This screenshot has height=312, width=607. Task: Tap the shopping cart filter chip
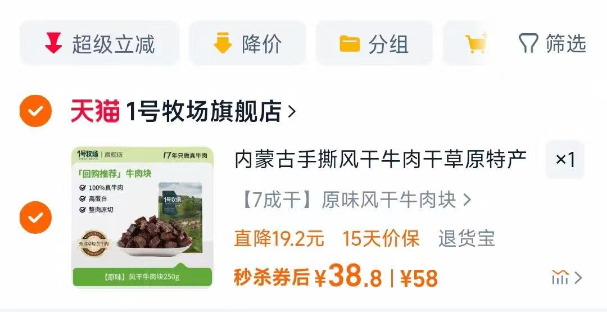(x=469, y=43)
